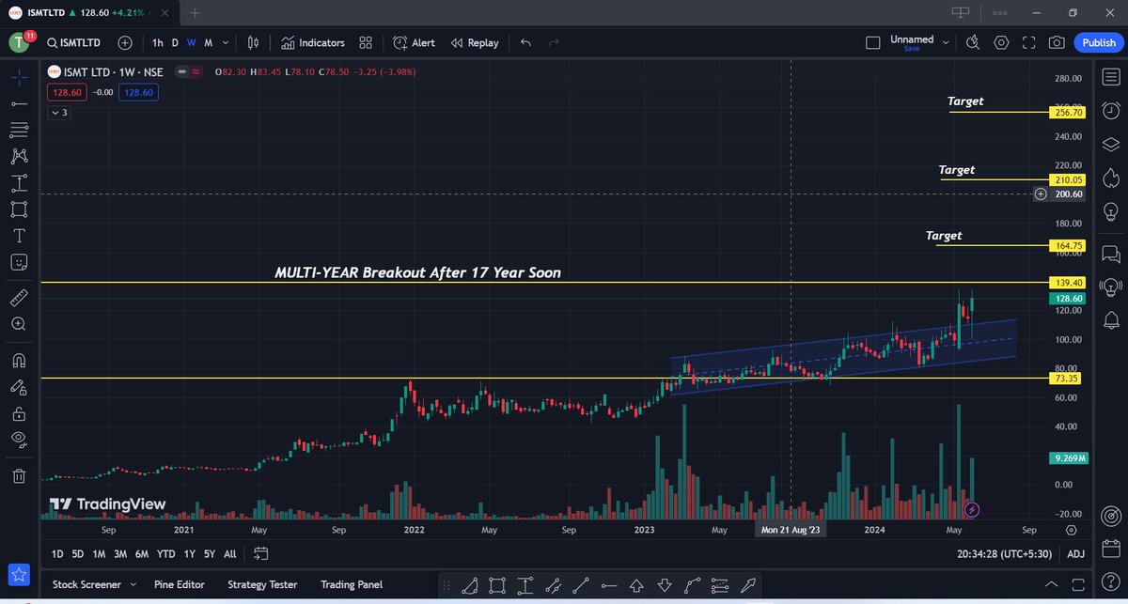This screenshot has width=1128, height=604.
Task: Toggle lock all drawing tools
Action: pyautogui.click(x=20, y=413)
